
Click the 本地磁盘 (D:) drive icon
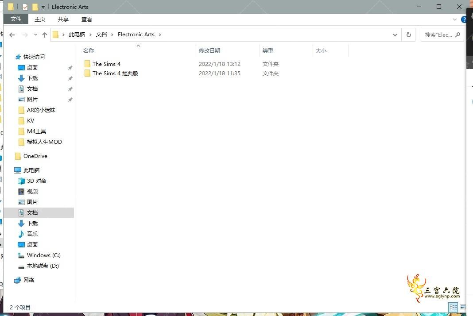click(21, 266)
